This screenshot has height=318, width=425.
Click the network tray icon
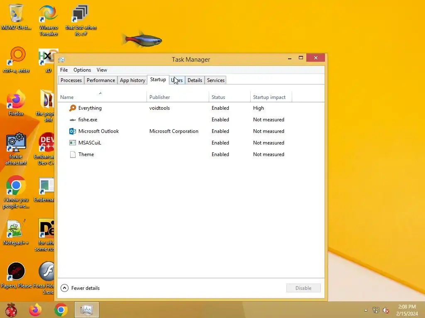pyautogui.click(x=376, y=310)
